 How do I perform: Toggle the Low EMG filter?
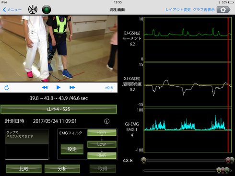(102, 144)
